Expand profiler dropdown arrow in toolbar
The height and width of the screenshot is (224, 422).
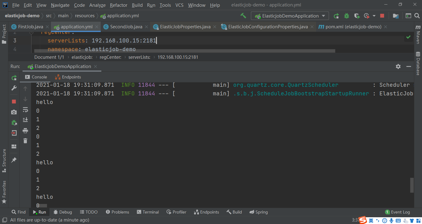point(374,16)
